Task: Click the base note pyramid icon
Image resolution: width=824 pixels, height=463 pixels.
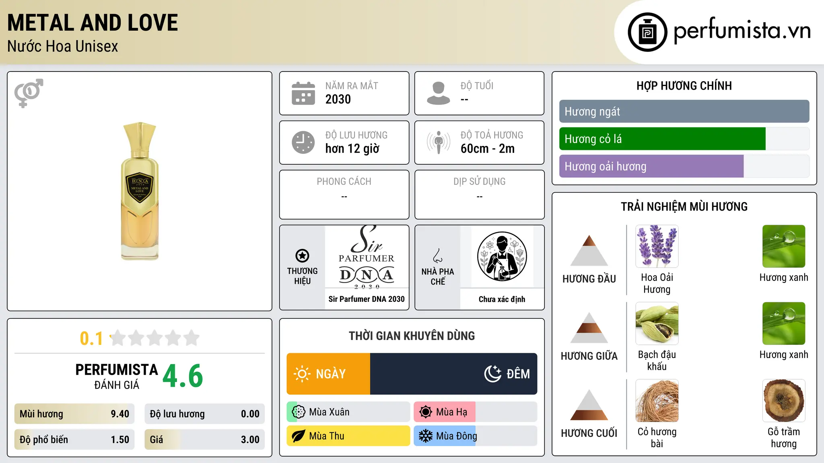Action: [x=589, y=405]
